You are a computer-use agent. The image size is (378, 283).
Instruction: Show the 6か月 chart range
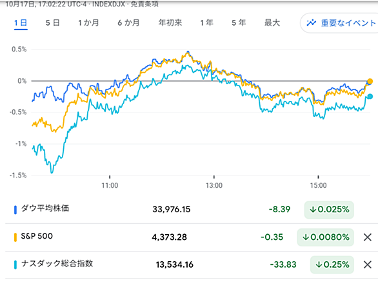coord(128,23)
